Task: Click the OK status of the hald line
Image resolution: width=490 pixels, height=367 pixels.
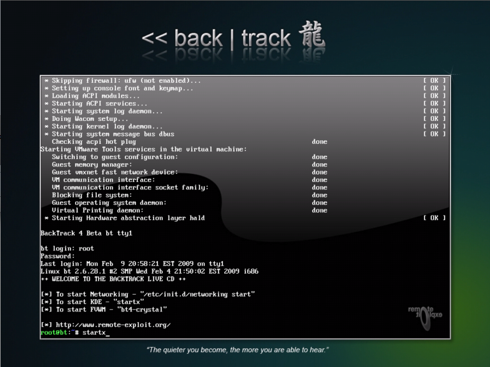Action: click(434, 218)
